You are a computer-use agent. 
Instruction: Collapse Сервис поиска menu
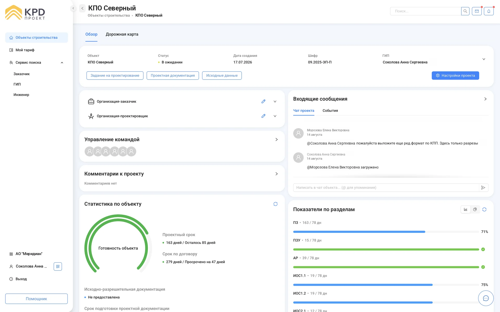[62, 63]
